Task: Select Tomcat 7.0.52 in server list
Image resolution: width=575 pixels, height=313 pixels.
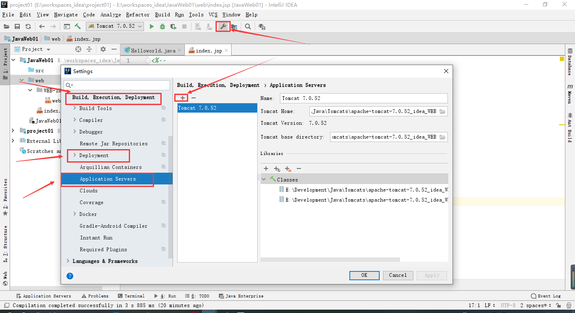Action: coord(217,108)
